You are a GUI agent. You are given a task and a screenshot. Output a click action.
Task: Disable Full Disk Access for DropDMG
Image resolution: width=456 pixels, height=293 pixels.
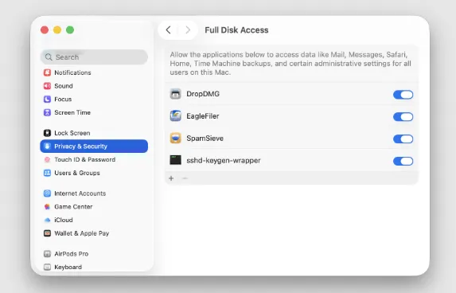click(403, 95)
